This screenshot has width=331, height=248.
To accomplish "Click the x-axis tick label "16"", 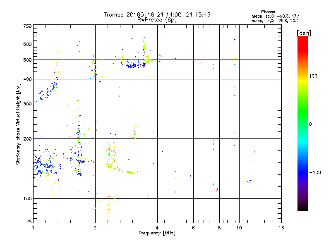I will coord(281,228).
